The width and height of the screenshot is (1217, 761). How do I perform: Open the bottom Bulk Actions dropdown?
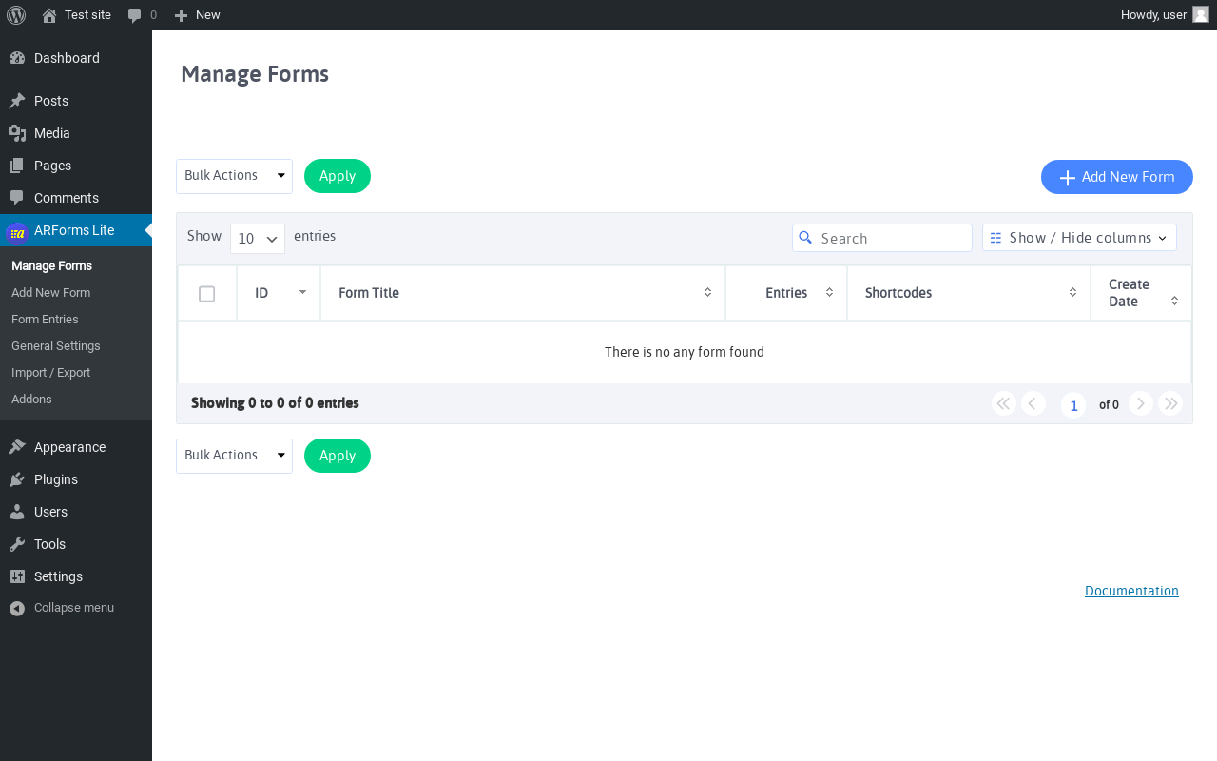click(234, 456)
